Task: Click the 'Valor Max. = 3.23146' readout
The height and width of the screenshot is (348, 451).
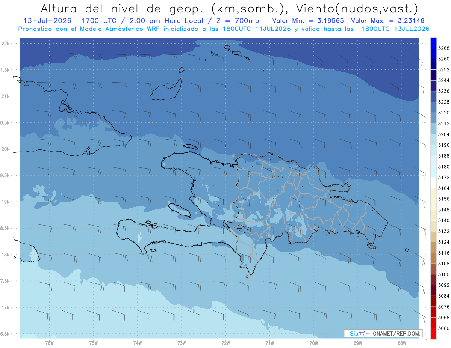Action: pyautogui.click(x=387, y=21)
